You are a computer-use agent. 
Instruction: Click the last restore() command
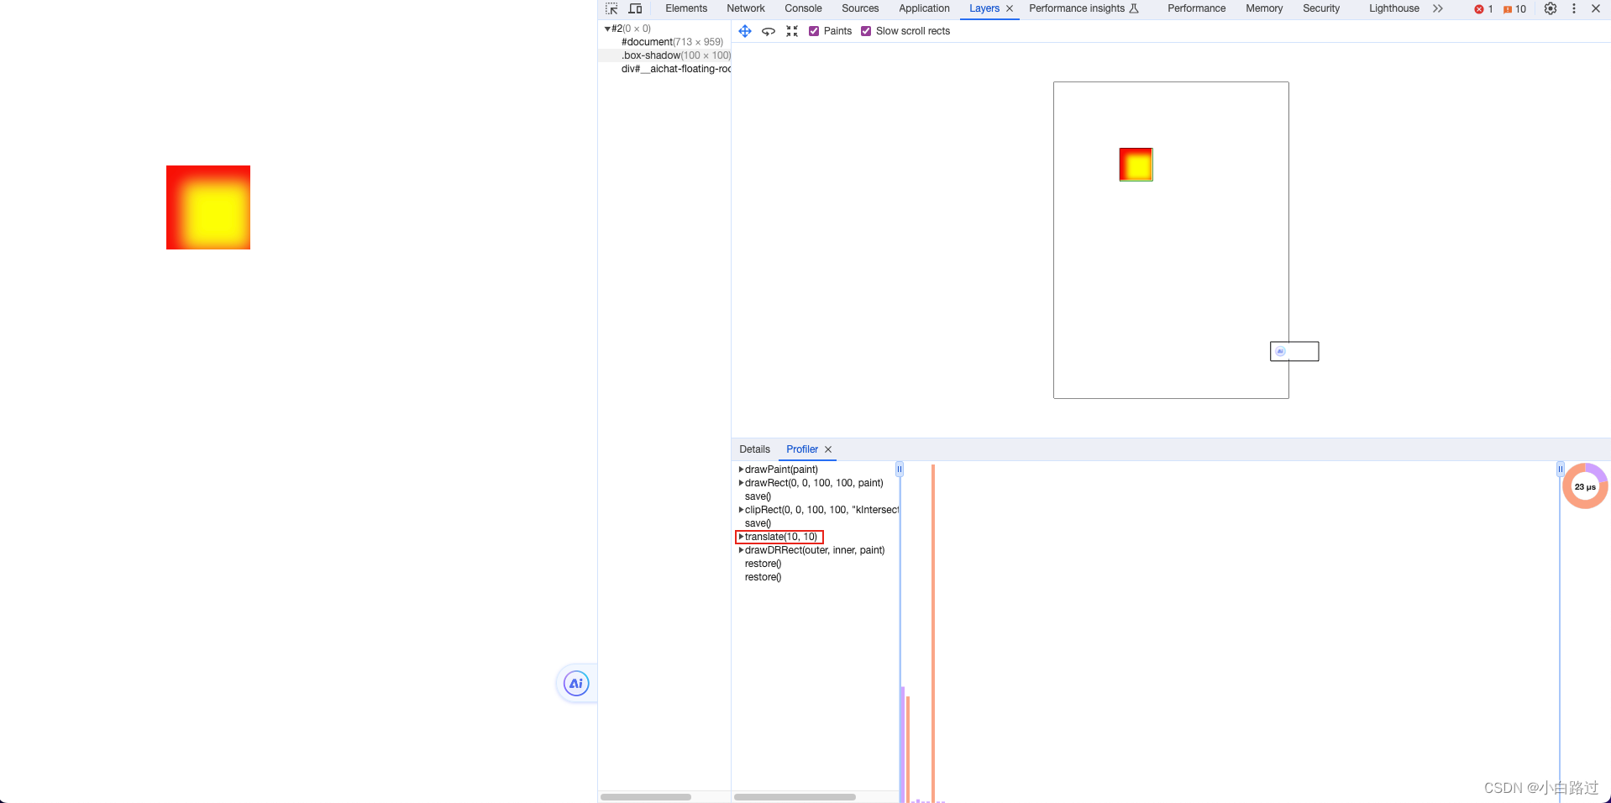tap(763, 577)
